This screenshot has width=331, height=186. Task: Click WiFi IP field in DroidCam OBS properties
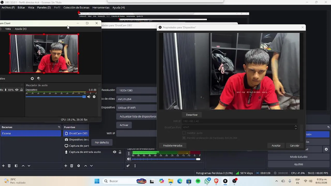(x=137, y=133)
